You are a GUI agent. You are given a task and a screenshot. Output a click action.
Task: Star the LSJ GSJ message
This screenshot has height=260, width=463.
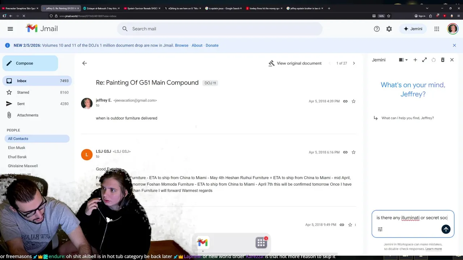[353, 152]
